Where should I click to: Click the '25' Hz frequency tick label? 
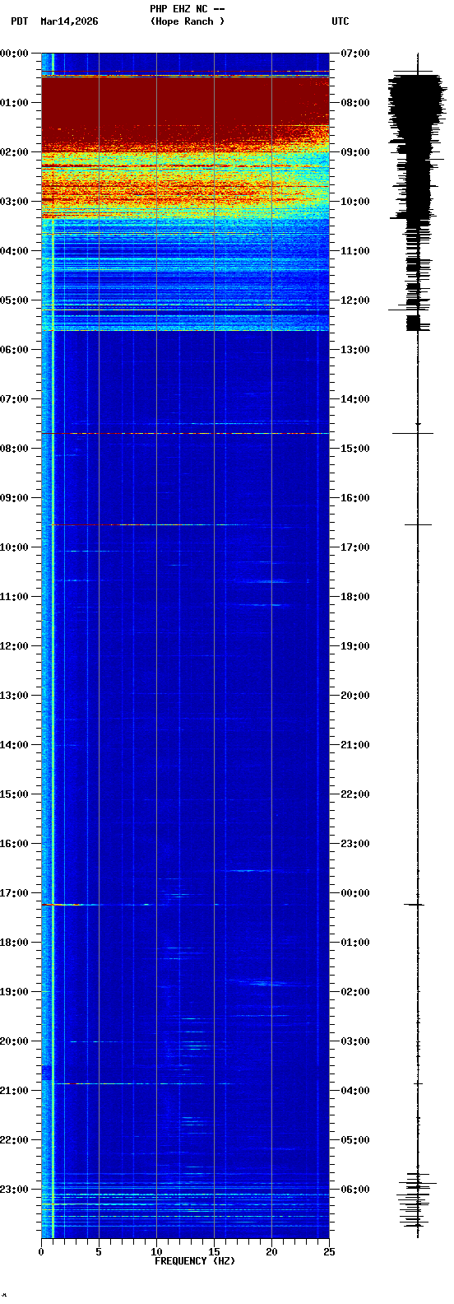329,1252
